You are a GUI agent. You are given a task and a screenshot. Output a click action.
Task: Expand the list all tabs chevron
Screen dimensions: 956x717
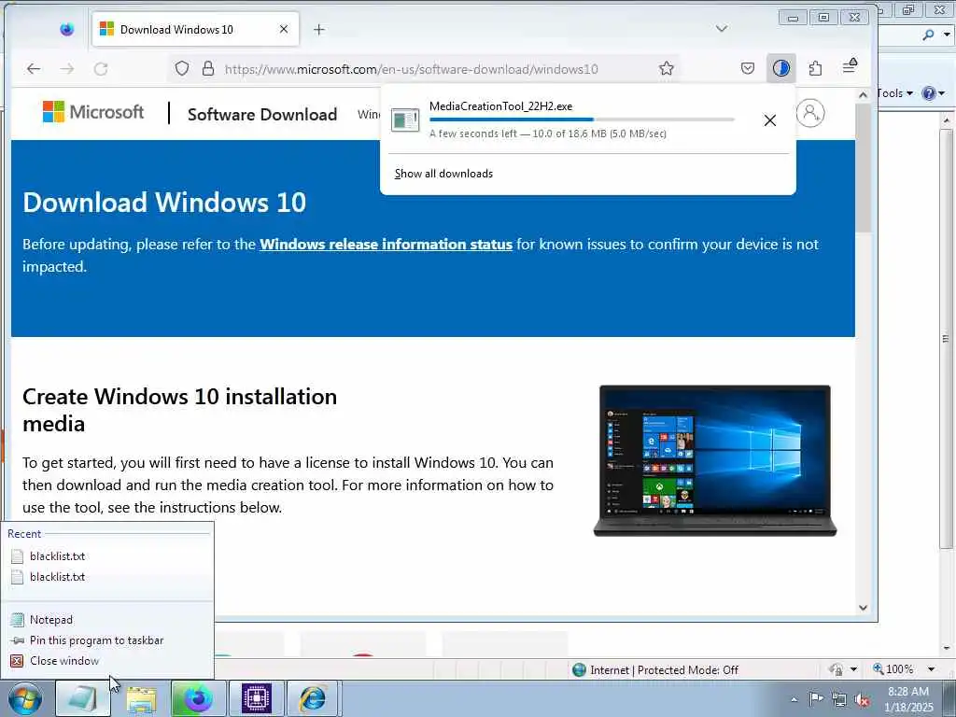722,29
